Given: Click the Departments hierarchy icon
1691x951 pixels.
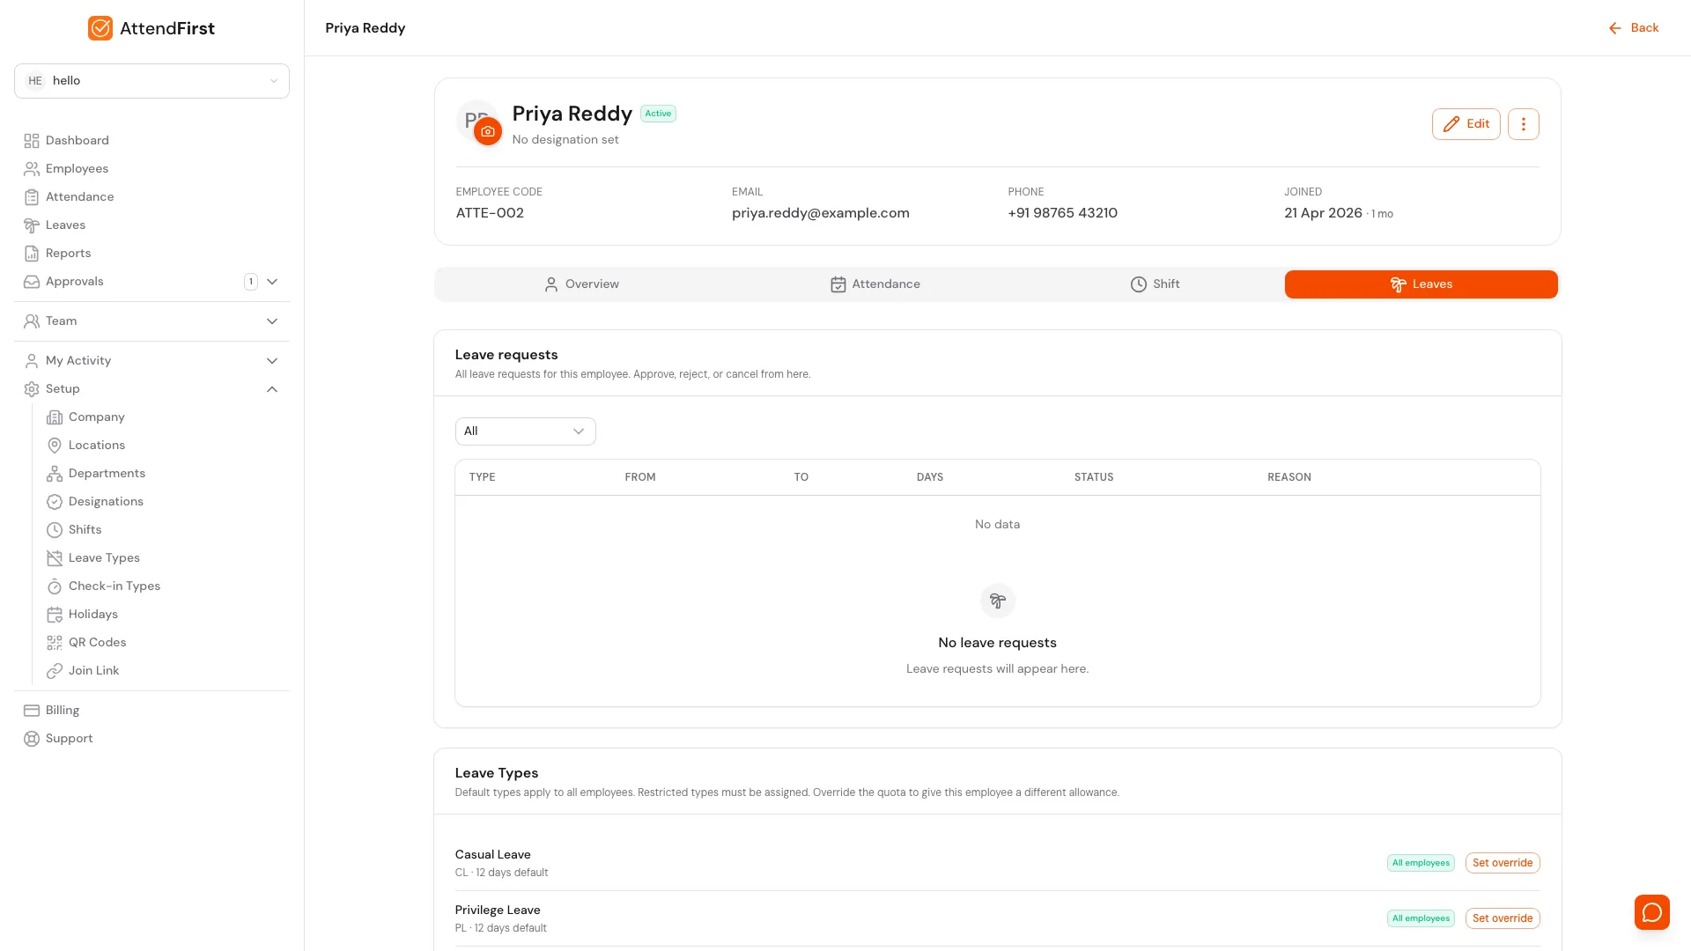Looking at the screenshot, I should click(55, 474).
